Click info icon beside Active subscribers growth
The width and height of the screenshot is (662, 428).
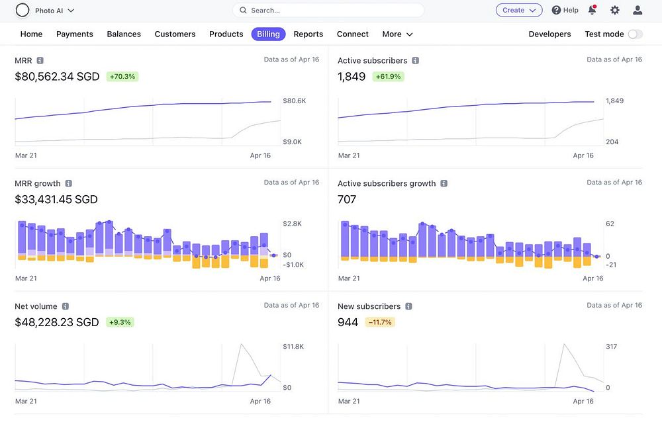[x=444, y=183]
